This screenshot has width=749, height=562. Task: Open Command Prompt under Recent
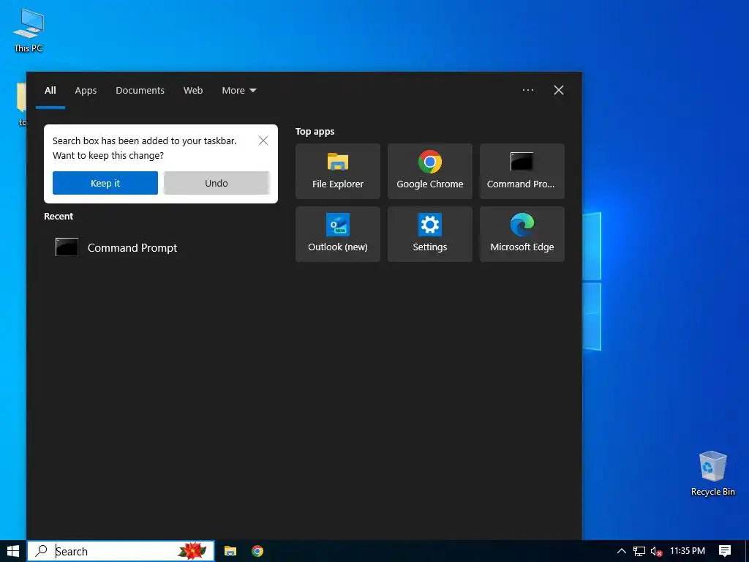tap(160, 247)
